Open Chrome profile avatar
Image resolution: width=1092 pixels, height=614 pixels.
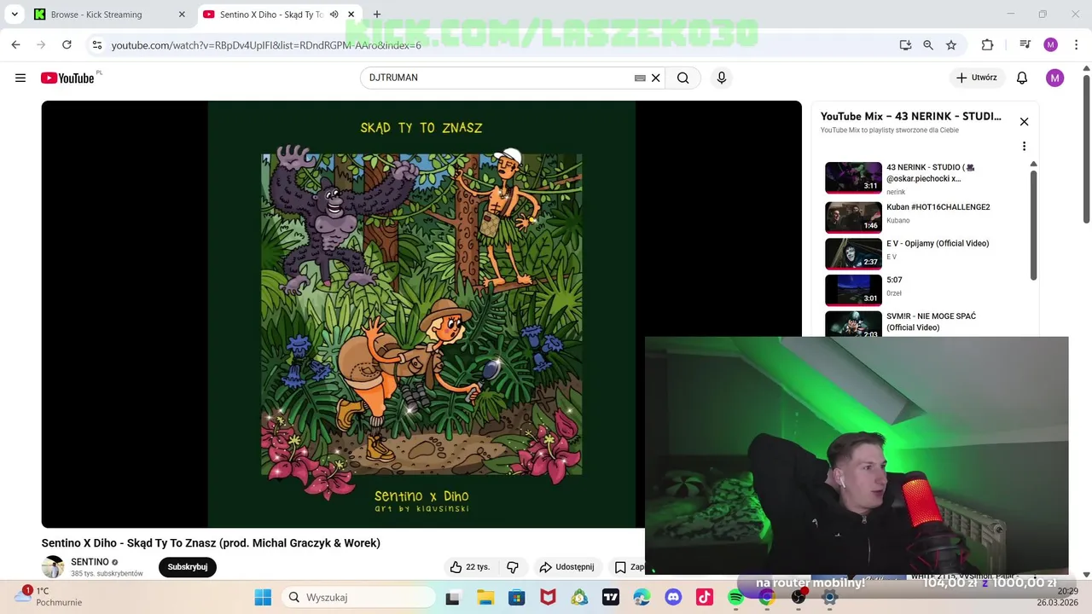[1051, 45]
